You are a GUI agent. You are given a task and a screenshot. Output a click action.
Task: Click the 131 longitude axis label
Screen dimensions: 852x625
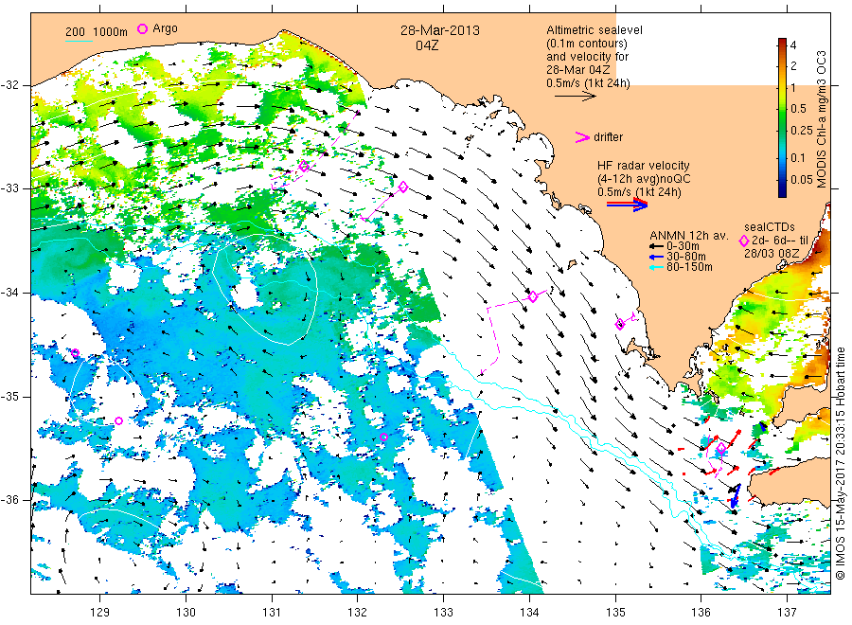point(272,612)
